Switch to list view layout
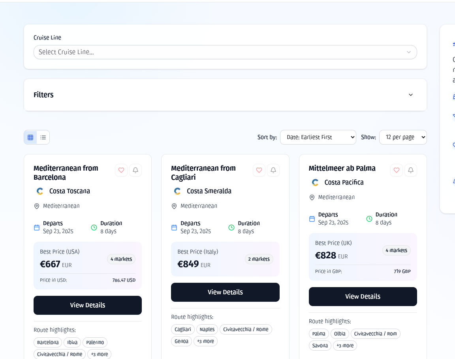This screenshot has height=359, width=455. point(43,137)
